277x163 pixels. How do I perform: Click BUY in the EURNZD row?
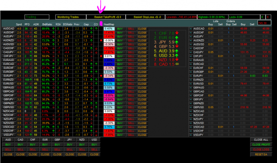pos(120,80)
